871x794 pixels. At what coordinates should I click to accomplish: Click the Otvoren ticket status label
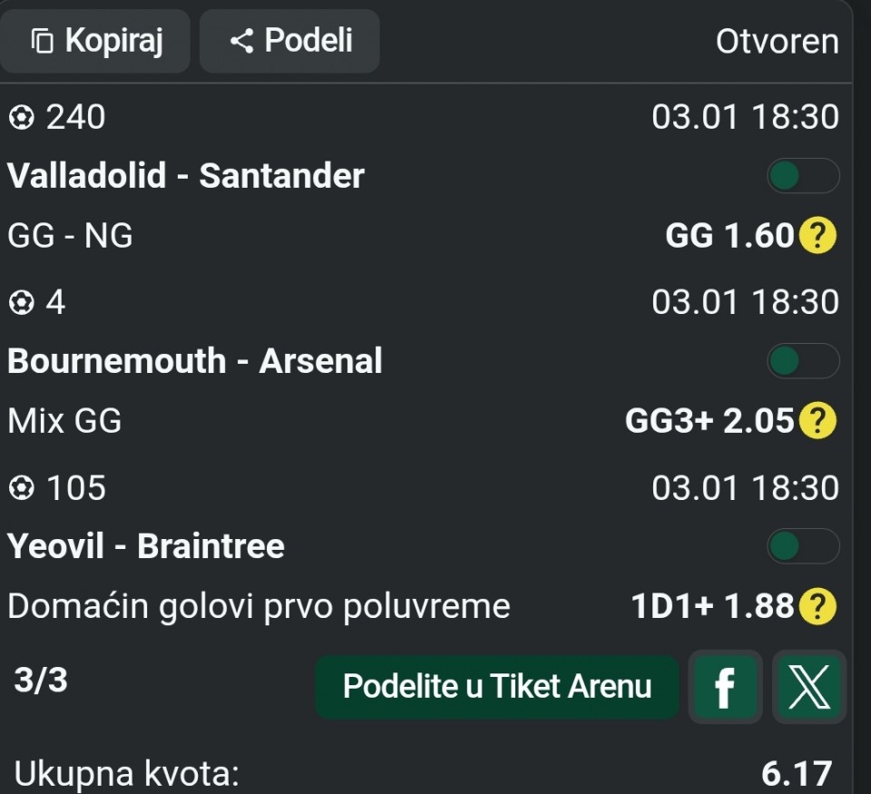click(x=777, y=42)
